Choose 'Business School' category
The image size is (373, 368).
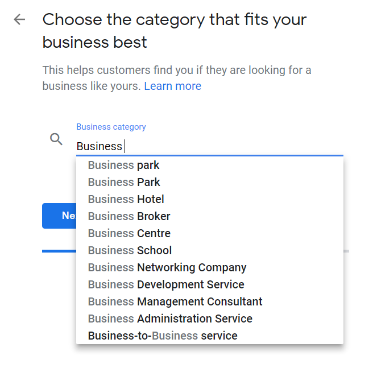click(210, 250)
